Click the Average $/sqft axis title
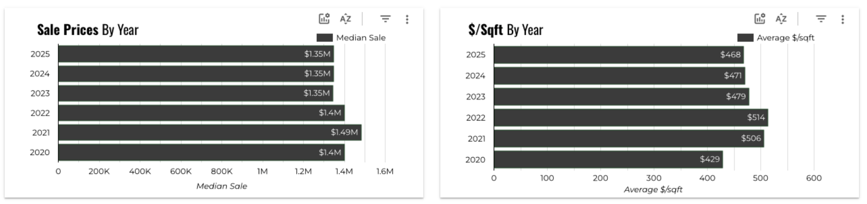The image size is (867, 204). pos(653,189)
